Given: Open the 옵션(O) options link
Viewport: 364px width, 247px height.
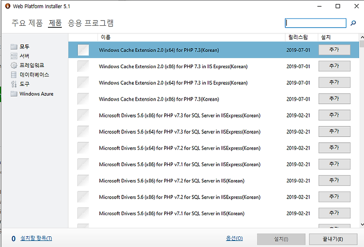Looking at the screenshot, I should point(234,238).
